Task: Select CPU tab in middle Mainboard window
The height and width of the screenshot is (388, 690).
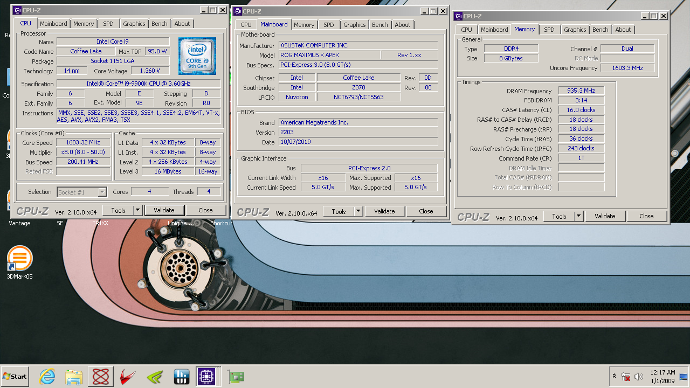Action: tap(246, 25)
